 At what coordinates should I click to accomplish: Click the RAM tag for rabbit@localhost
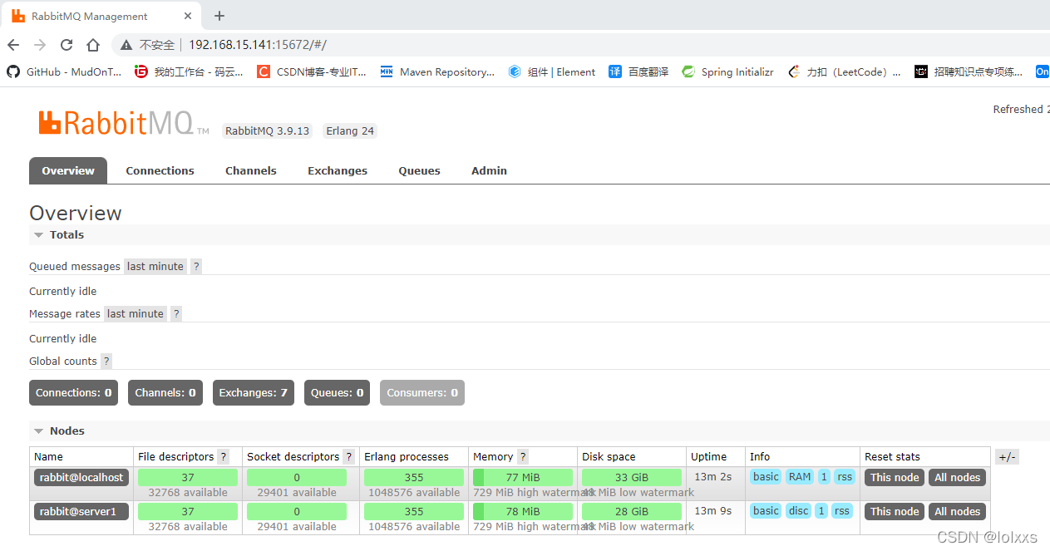pos(800,477)
